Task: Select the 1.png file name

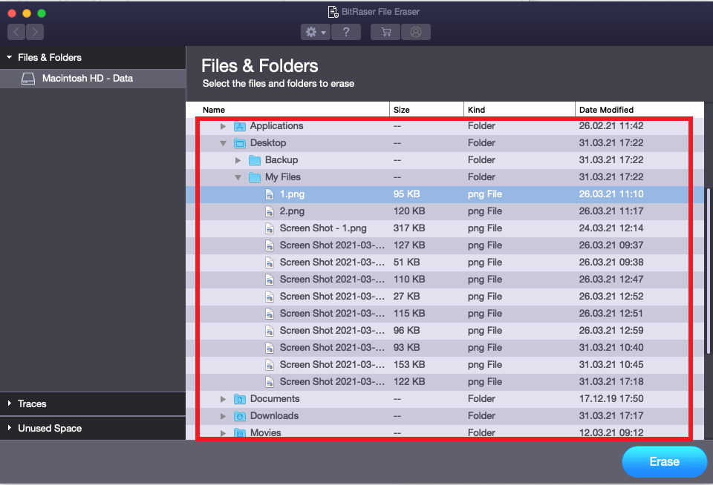Action: pyautogui.click(x=292, y=194)
